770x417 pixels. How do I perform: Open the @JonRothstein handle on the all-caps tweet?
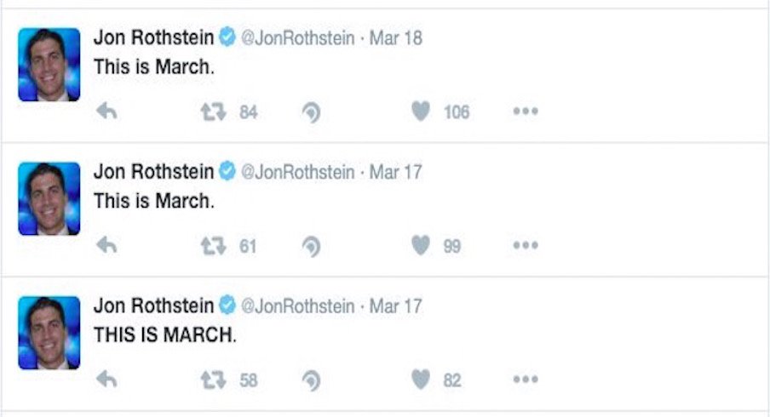point(297,306)
